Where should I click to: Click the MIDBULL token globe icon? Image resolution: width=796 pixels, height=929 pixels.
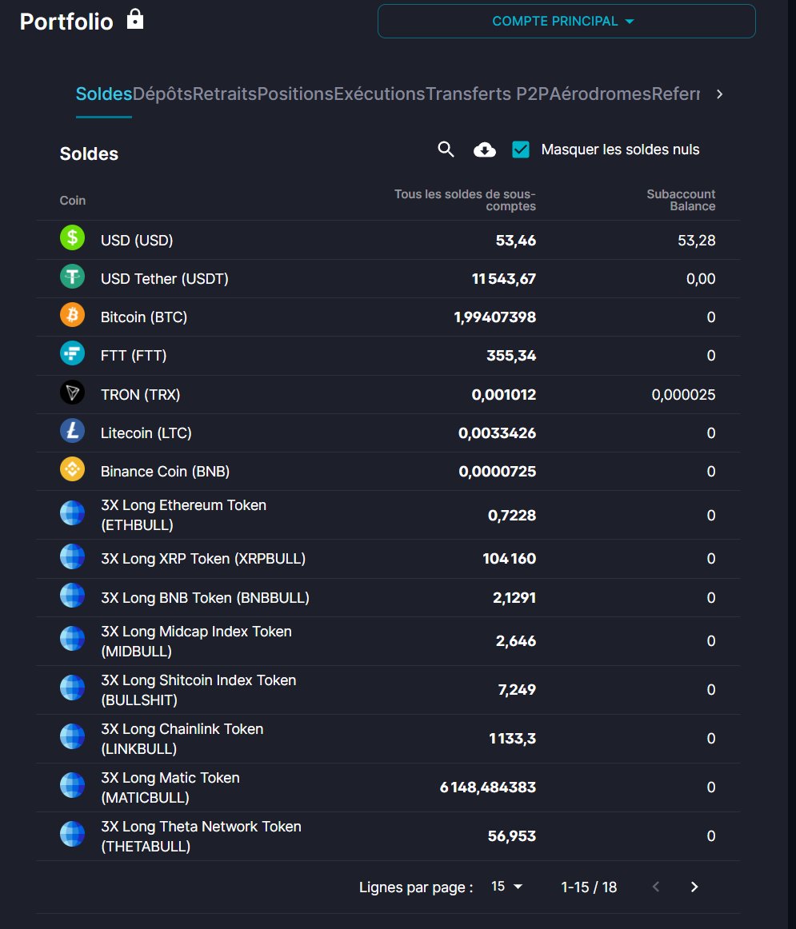click(72, 639)
